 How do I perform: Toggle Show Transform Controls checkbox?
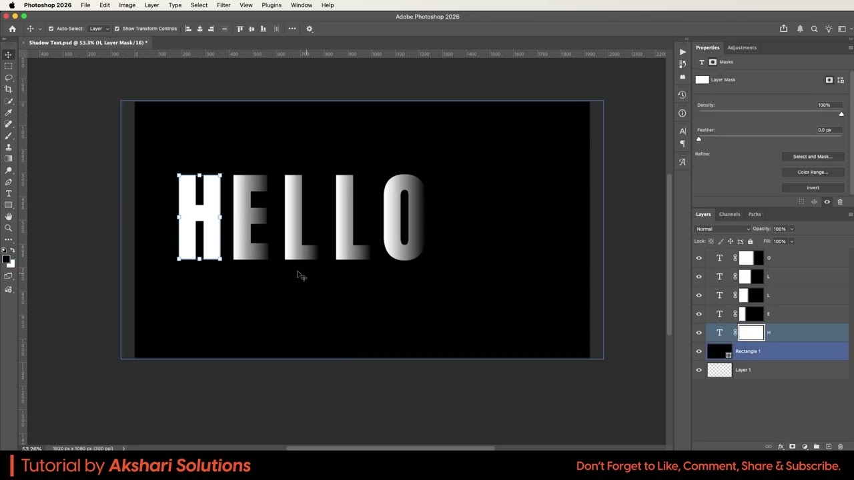[x=117, y=29]
